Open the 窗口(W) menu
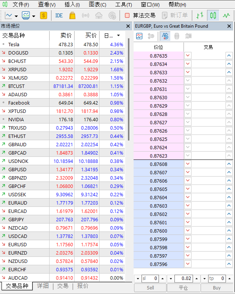Screen dimensions: 235x294 click(150, 5)
